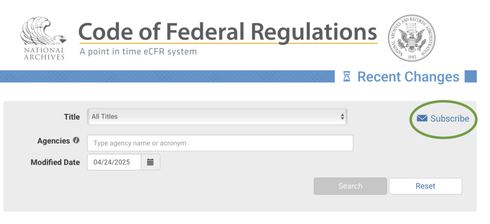This screenshot has width=490, height=224.
Task: Click the NATIONAL ARCHIVES text under the logo
Action: point(44,54)
